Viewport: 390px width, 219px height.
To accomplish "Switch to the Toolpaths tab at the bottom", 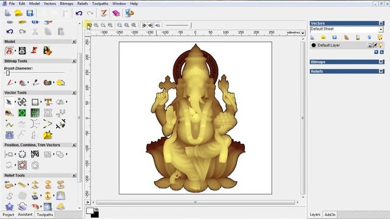I will 44,215.
